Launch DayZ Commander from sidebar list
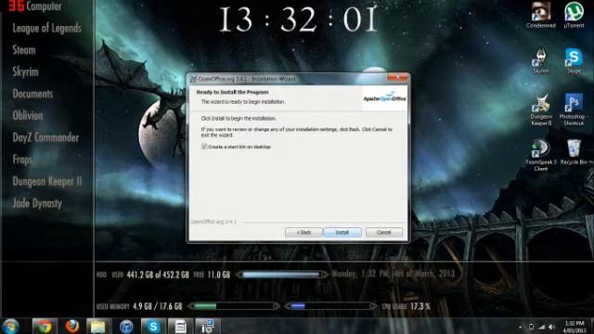The image size is (594, 334). click(x=45, y=137)
